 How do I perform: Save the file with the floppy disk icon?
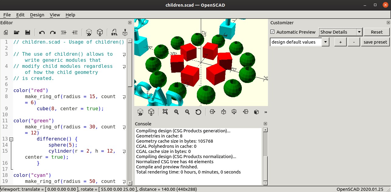[x=27, y=32]
